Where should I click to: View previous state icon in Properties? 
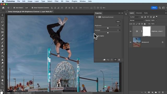(x=108, y=60)
